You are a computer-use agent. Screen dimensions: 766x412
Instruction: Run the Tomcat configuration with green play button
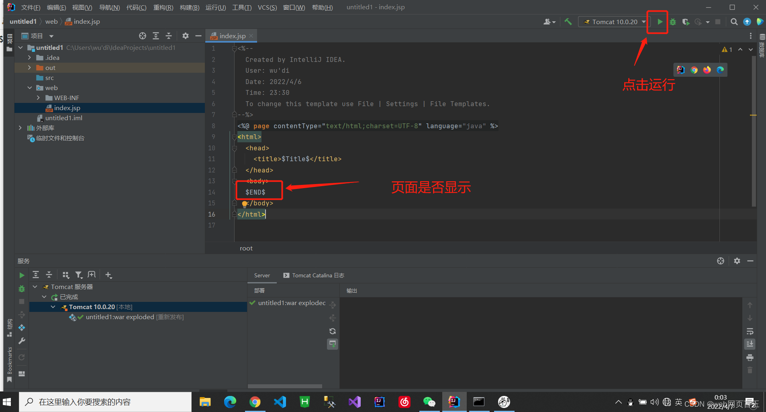point(660,22)
